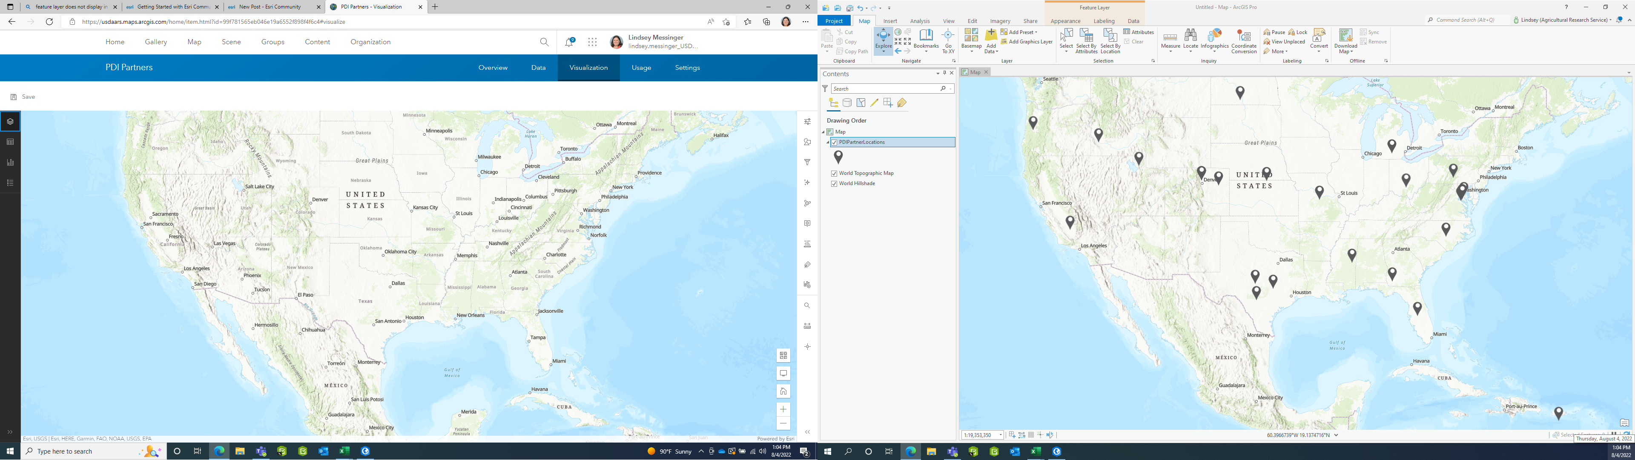Viewport: 1635px width, 460px height.
Task: Select the Explore navigation tool
Action: click(883, 40)
